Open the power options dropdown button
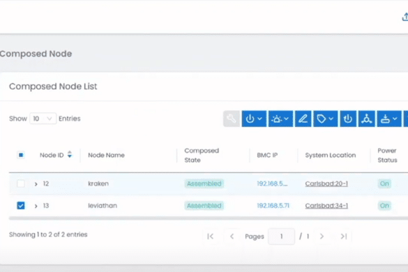This screenshot has width=408, height=272. point(254,119)
